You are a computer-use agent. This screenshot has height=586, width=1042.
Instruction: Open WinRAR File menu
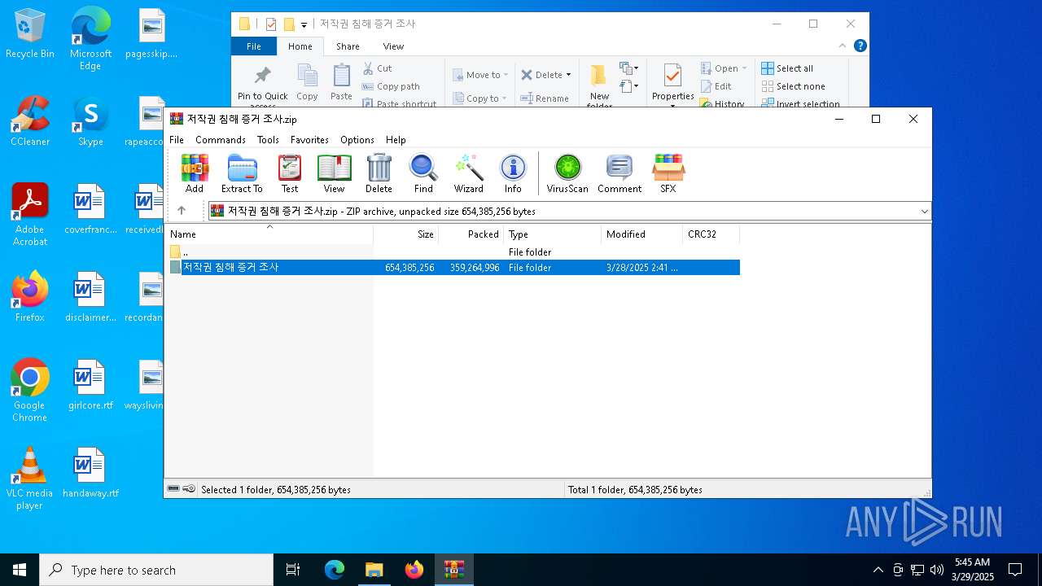177,140
